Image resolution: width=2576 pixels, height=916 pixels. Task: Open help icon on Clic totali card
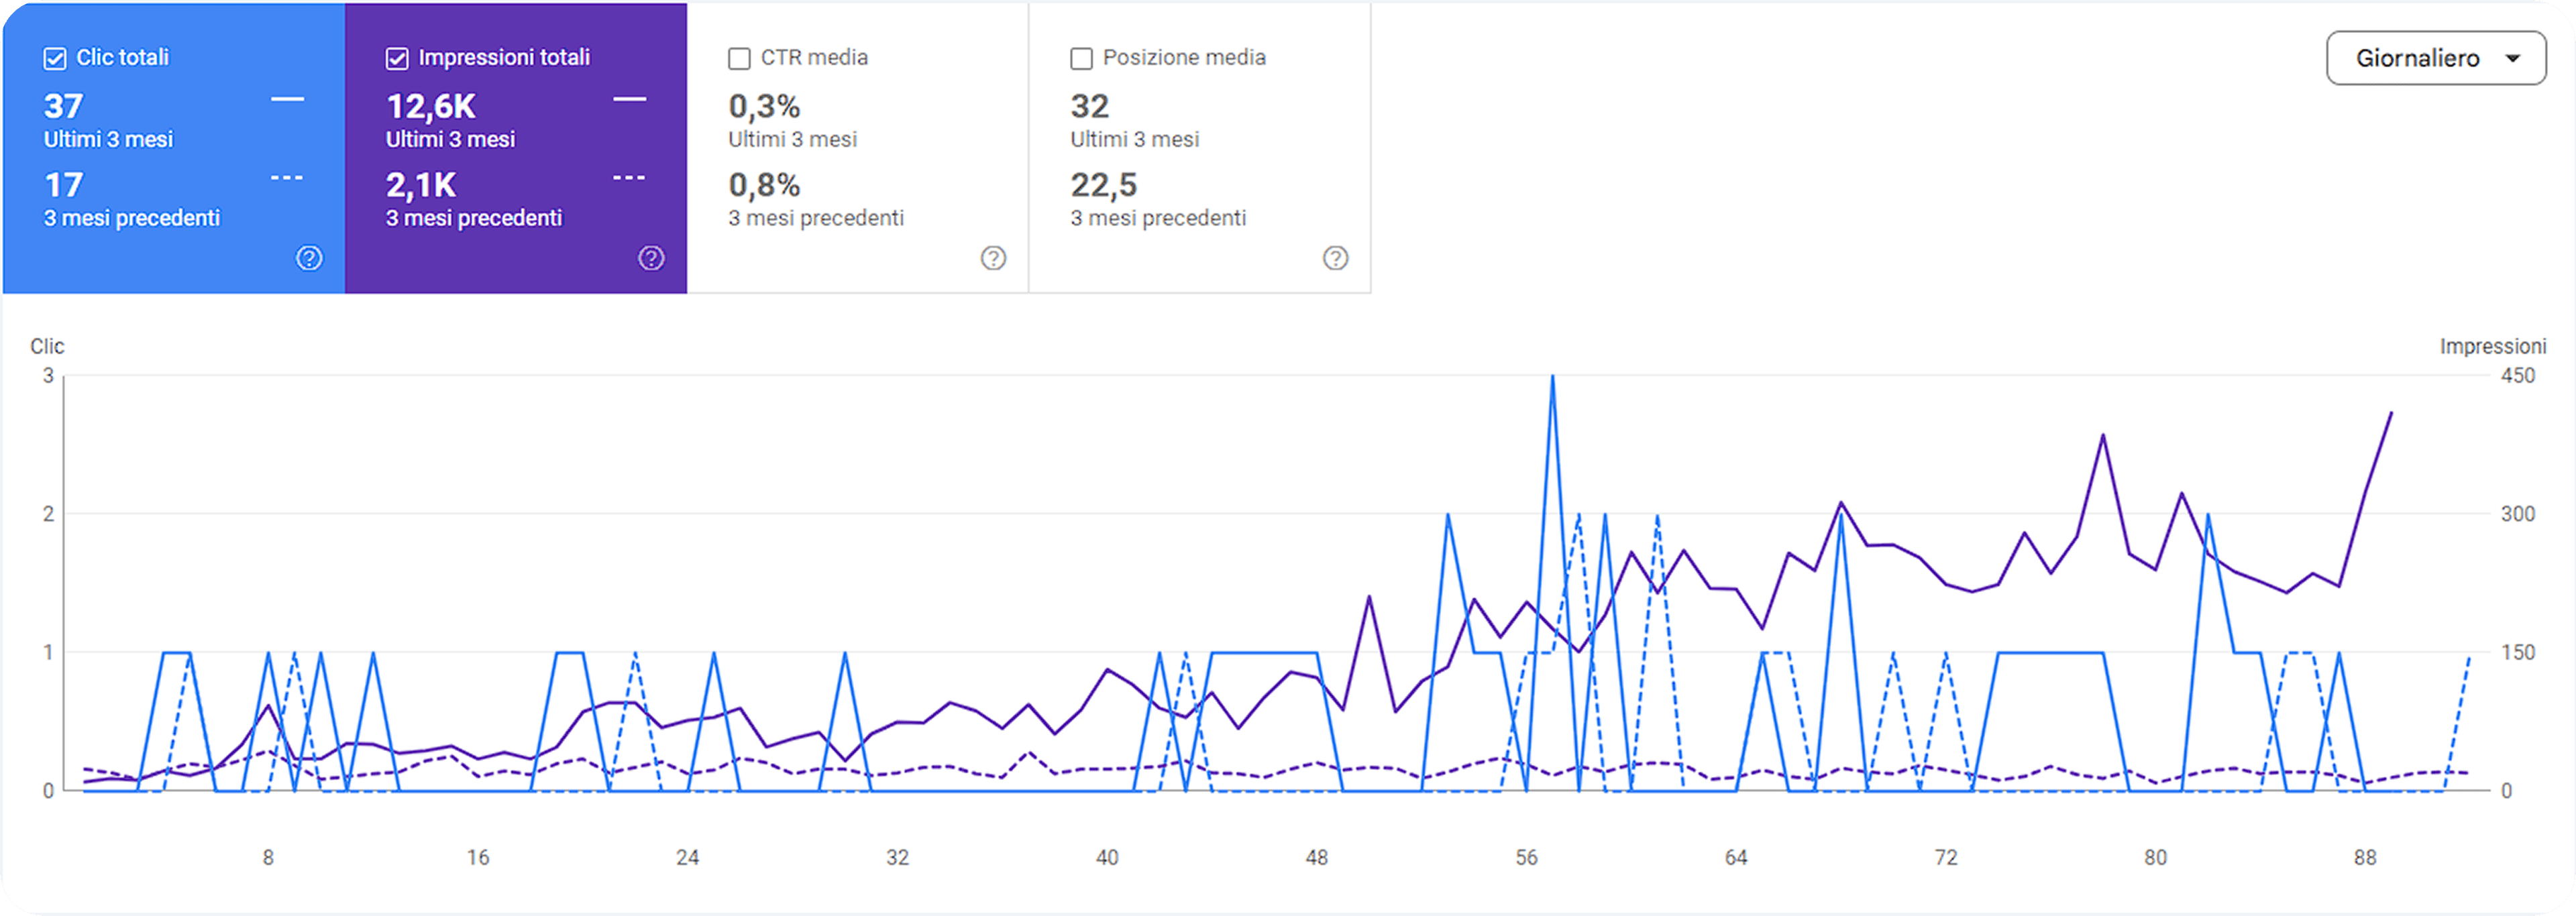(x=309, y=258)
